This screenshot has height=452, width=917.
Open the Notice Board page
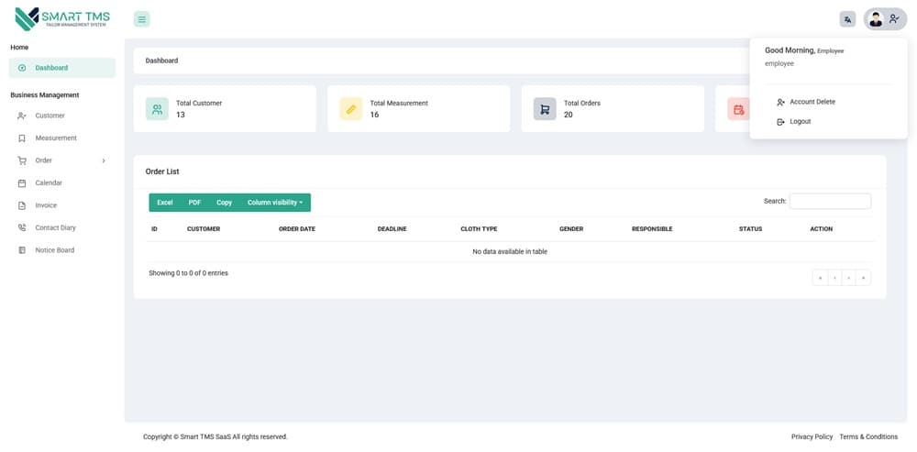[x=54, y=250]
